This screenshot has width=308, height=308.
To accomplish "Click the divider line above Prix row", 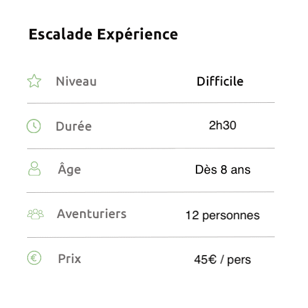I will (x=151, y=237).
